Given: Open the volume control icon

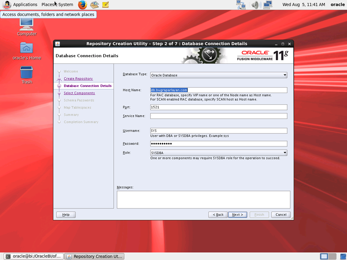Looking at the screenshot, I should [x=256, y=5].
